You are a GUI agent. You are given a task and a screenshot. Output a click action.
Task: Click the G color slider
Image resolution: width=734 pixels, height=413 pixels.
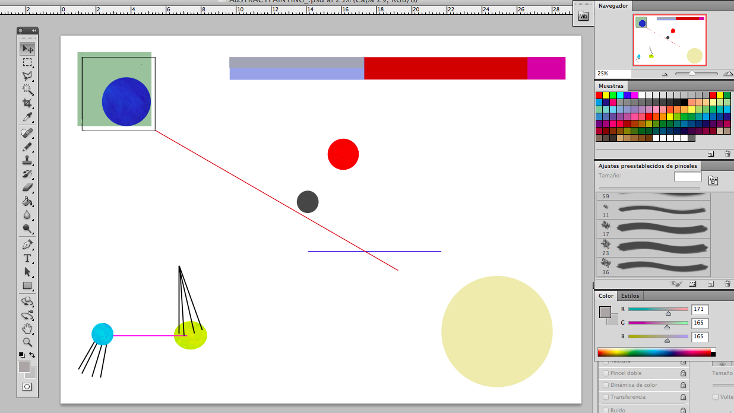coord(658,323)
